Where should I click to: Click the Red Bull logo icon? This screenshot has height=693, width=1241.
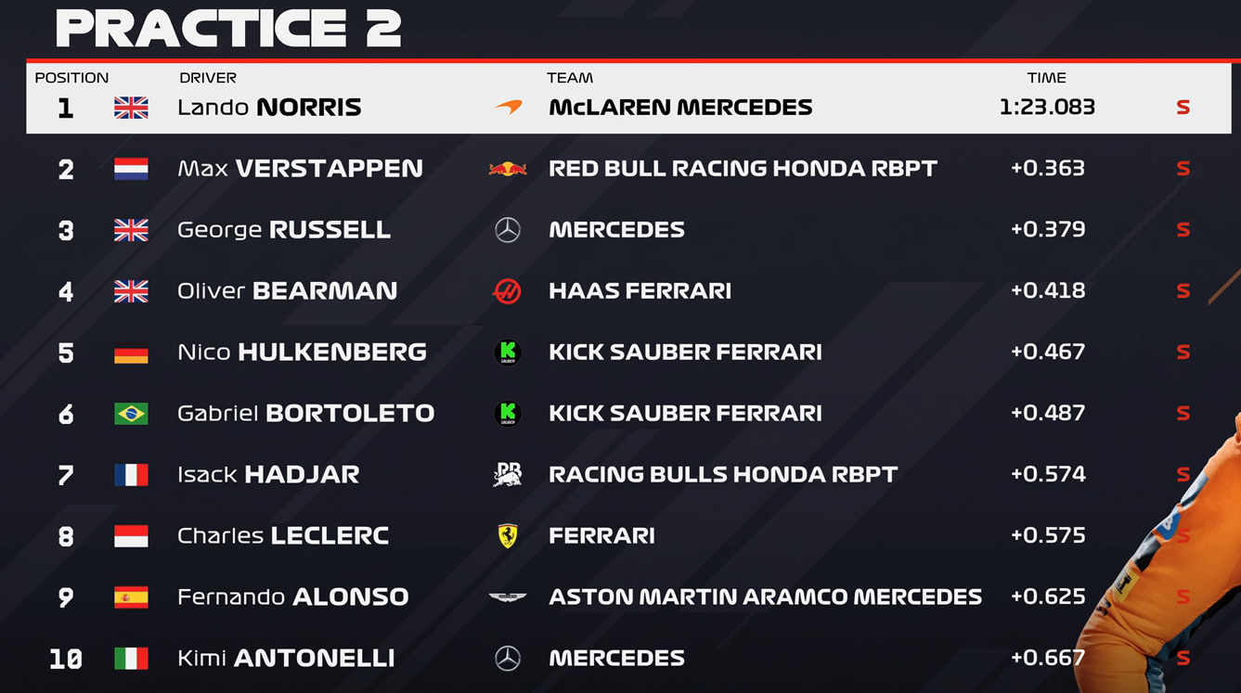[508, 169]
